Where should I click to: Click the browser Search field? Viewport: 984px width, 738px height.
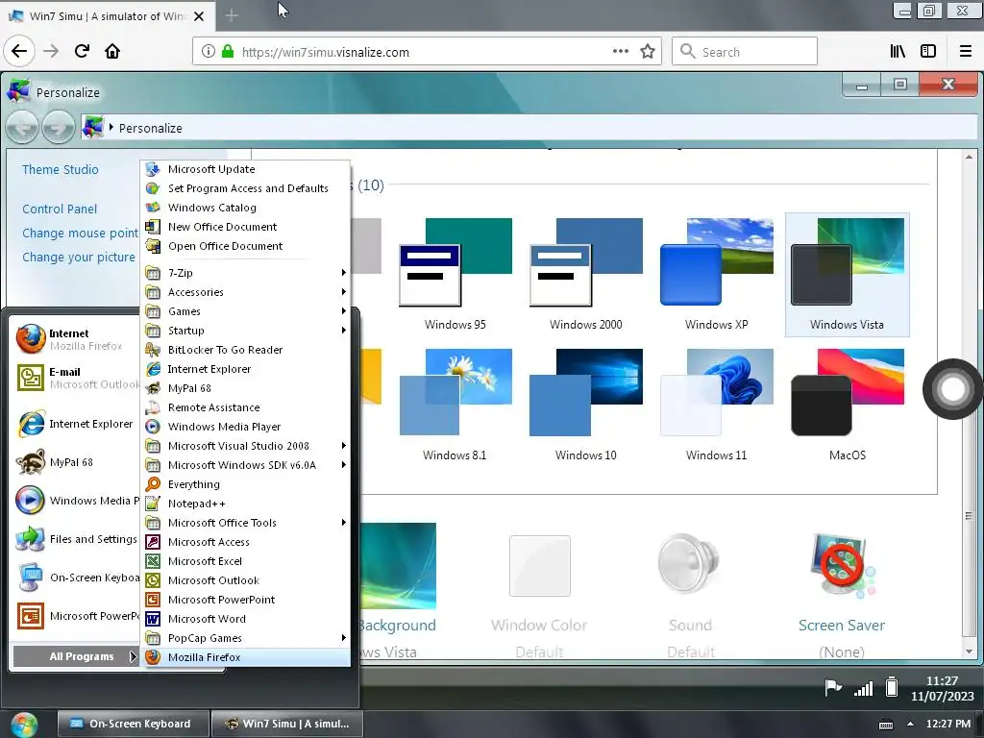pos(745,52)
